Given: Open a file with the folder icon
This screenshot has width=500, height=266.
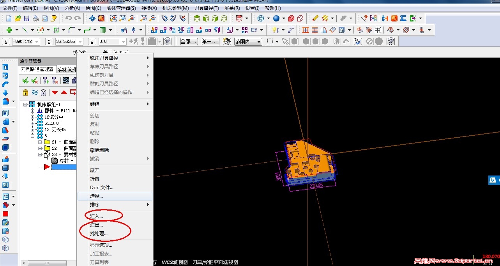Looking at the screenshot, I should (18, 18).
